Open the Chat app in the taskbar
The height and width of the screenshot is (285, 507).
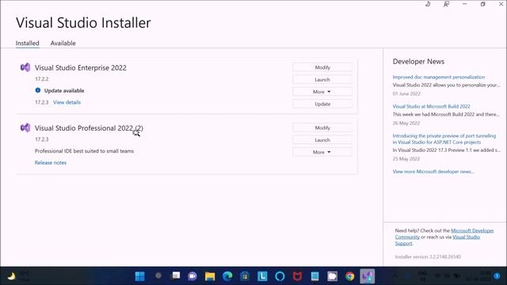pos(193,276)
